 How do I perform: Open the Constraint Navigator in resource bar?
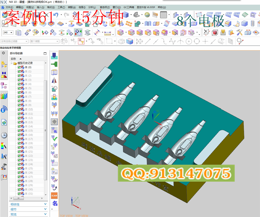pos(4,75)
